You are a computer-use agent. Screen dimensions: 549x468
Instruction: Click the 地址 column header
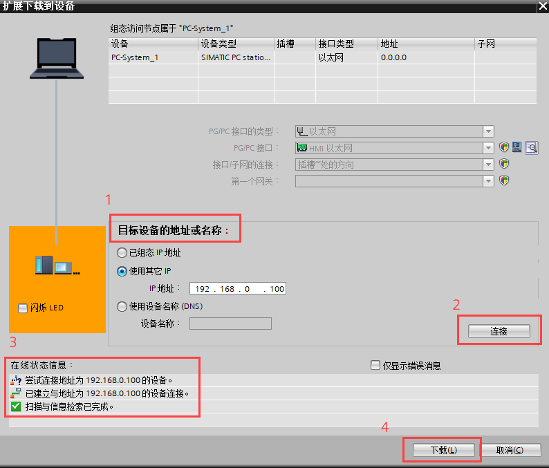426,44
